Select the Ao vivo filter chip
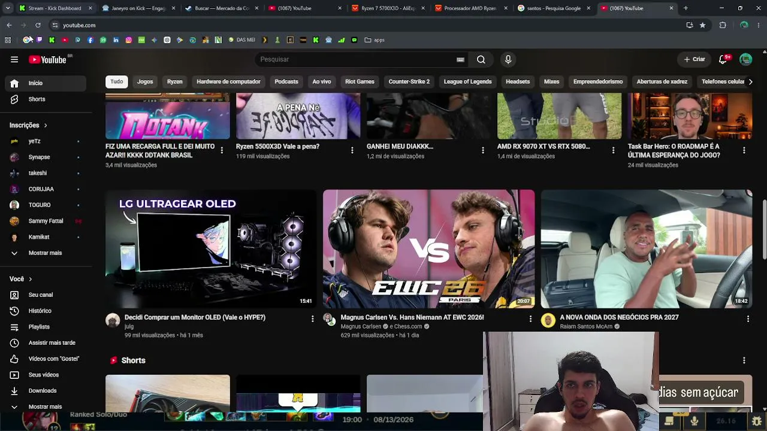Image resolution: width=767 pixels, height=431 pixels. pyautogui.click(x=322, y=81)
